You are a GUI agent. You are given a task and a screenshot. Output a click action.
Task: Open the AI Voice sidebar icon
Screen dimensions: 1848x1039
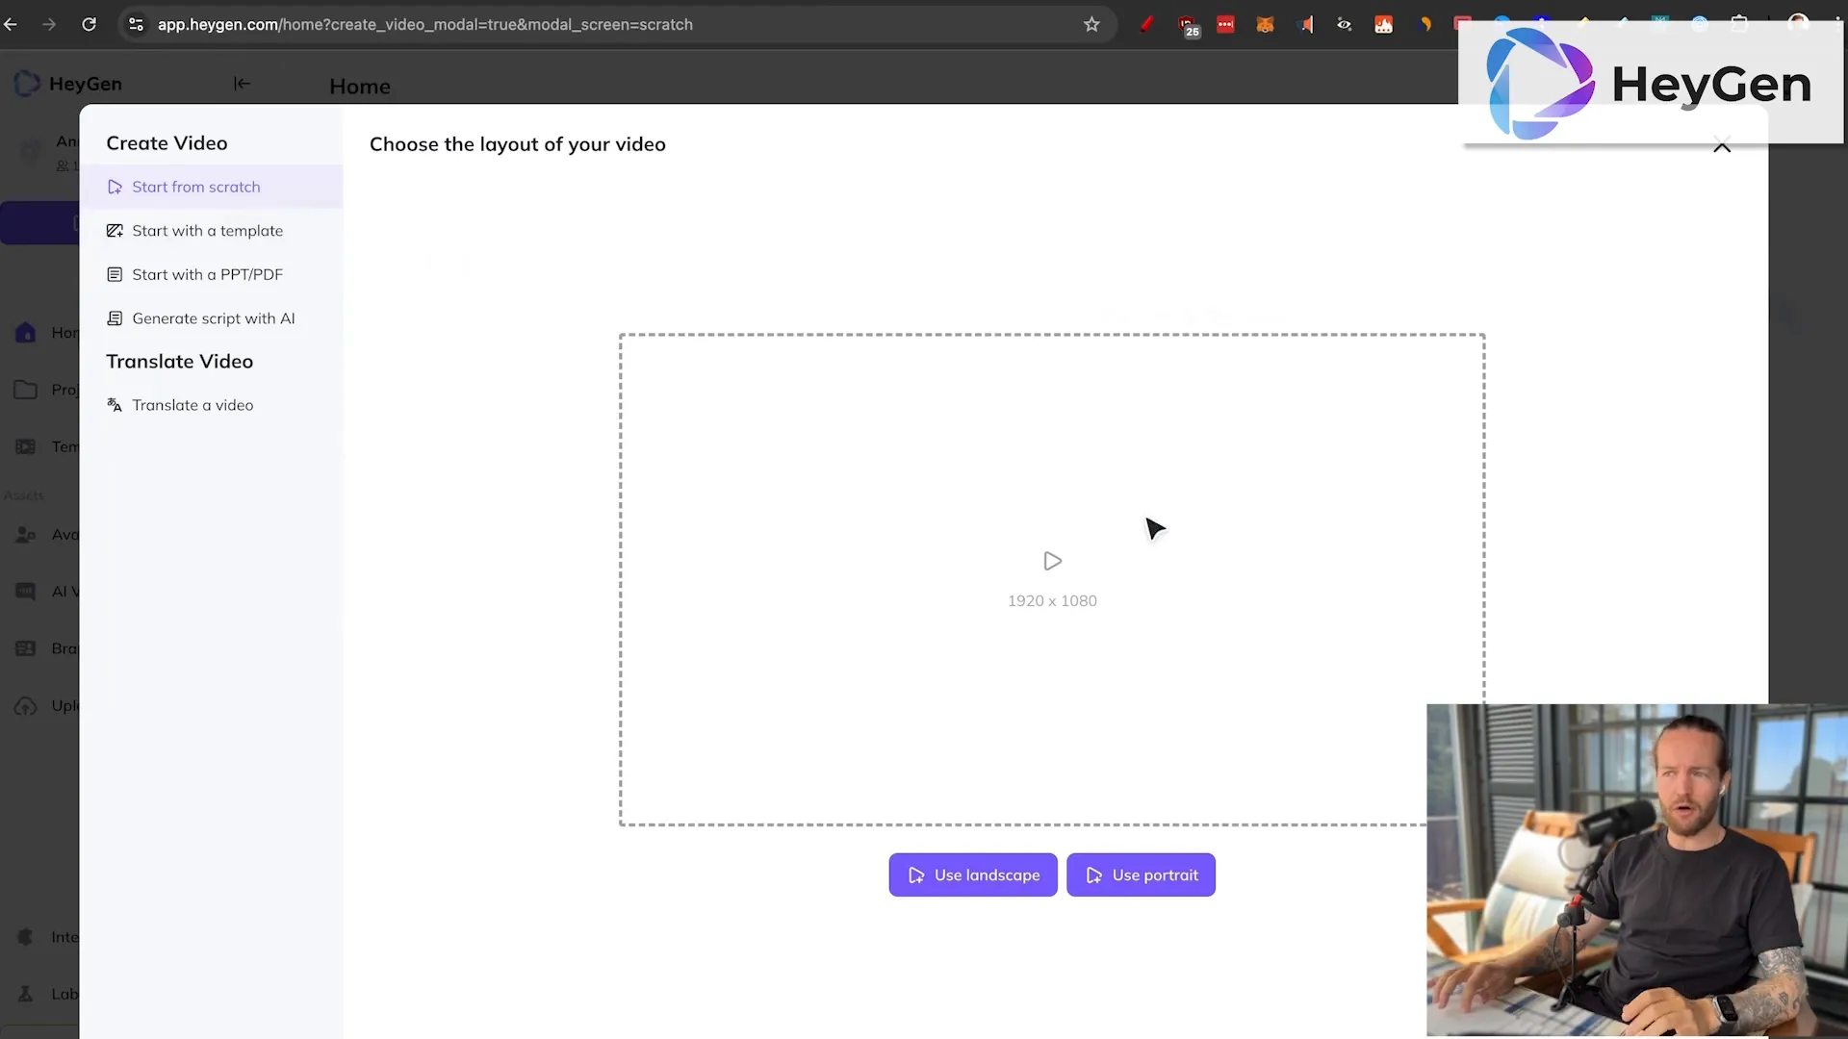tap(26, 591)
